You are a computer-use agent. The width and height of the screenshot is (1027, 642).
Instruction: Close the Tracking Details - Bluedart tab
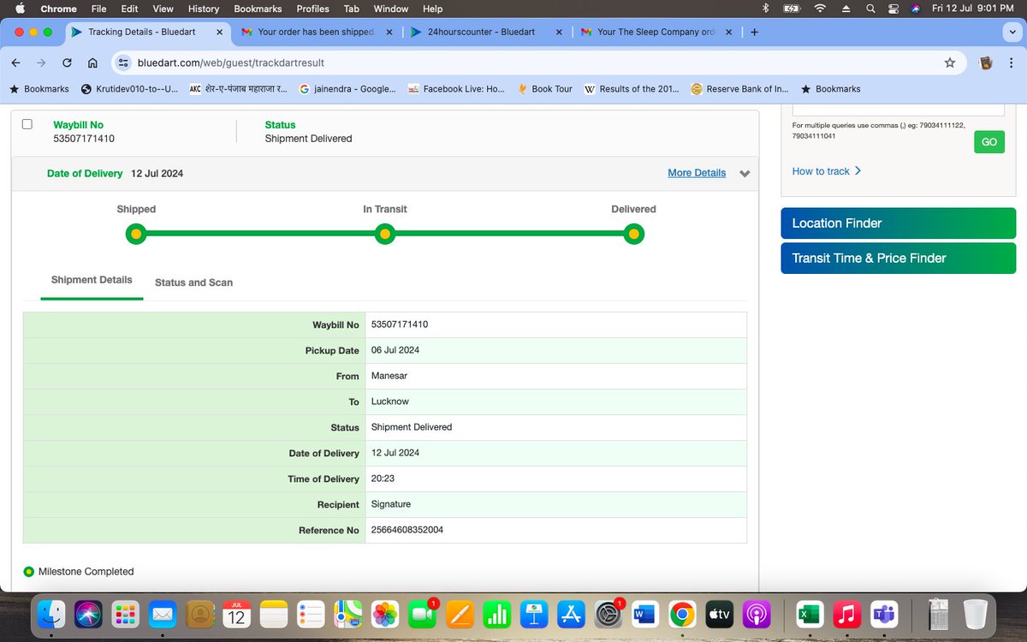219,32
